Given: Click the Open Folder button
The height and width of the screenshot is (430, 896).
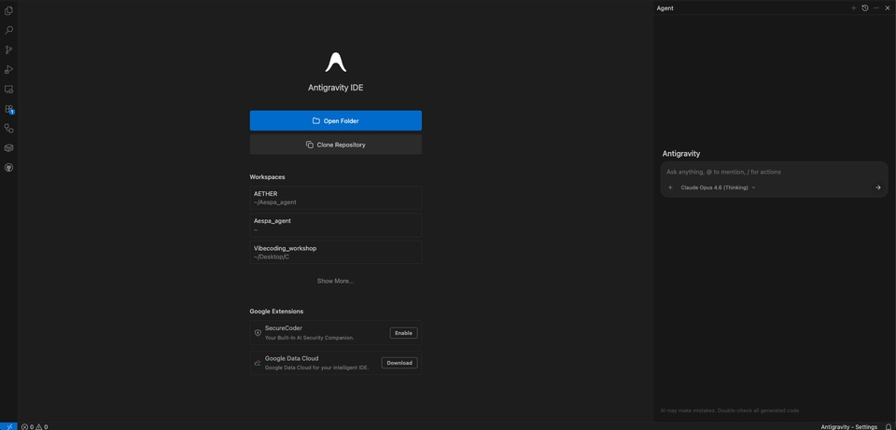Looking at the screenshot, I should click(x=335, y=120).
